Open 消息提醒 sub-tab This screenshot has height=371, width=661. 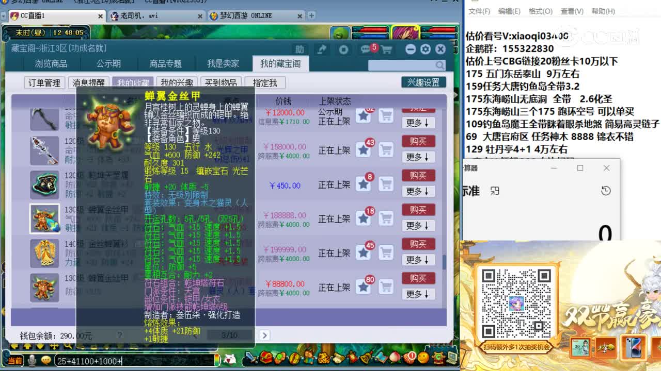[88, 82]
